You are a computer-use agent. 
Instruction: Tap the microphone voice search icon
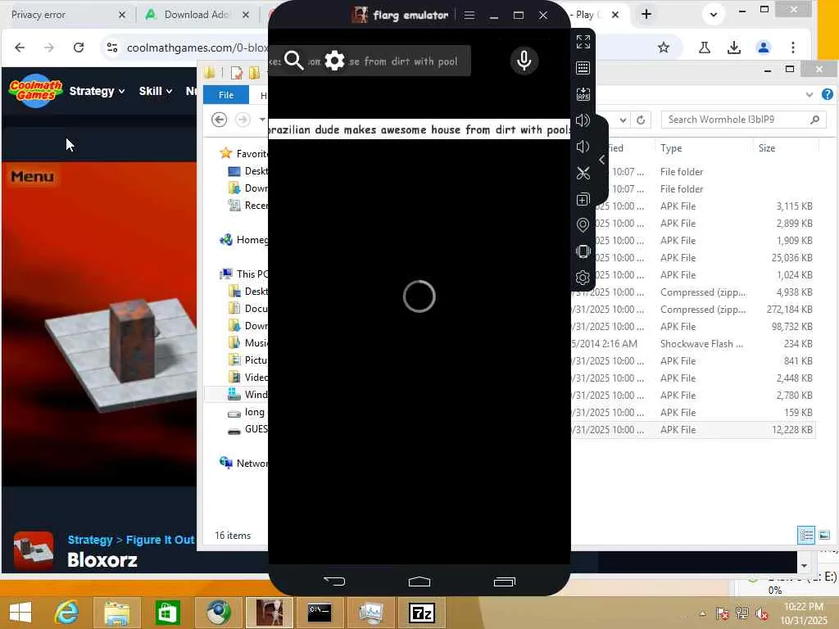pyautogui.click(x=524, y=61)
